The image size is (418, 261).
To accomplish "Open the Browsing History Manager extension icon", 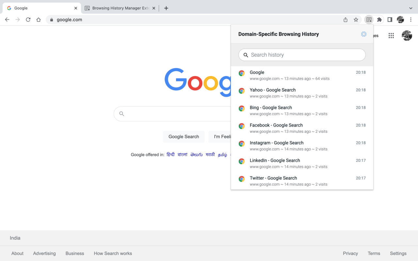I will coord(369,20).
